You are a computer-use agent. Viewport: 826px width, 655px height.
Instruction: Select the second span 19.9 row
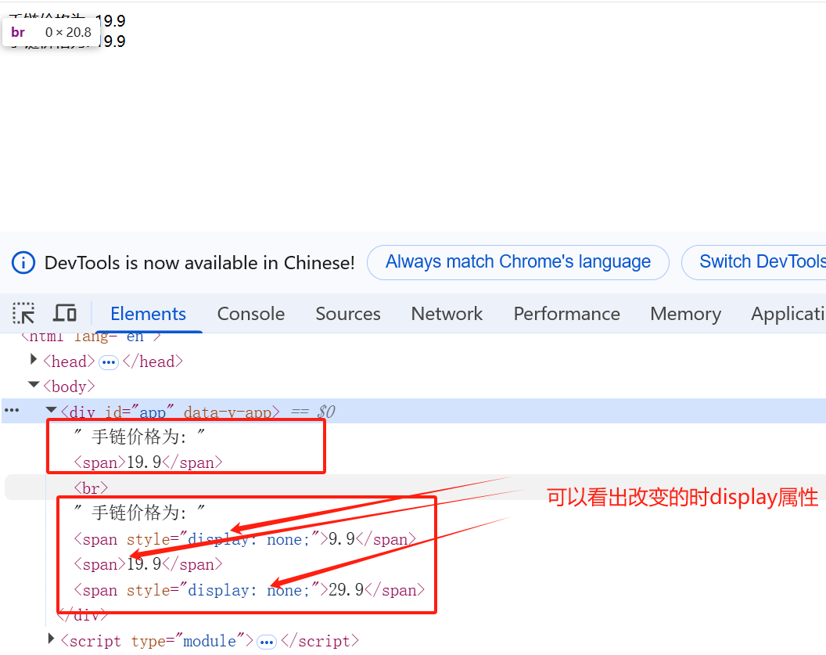(148, 565)
